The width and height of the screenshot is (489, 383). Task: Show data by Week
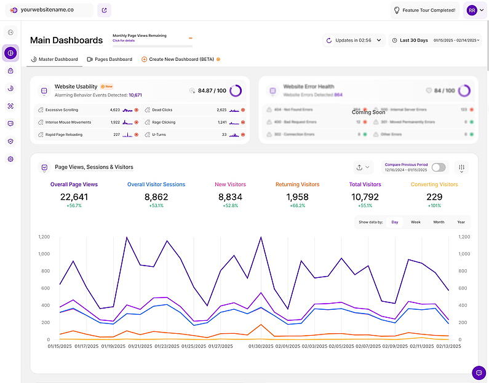pyautogui.click(x=416, y=222)
